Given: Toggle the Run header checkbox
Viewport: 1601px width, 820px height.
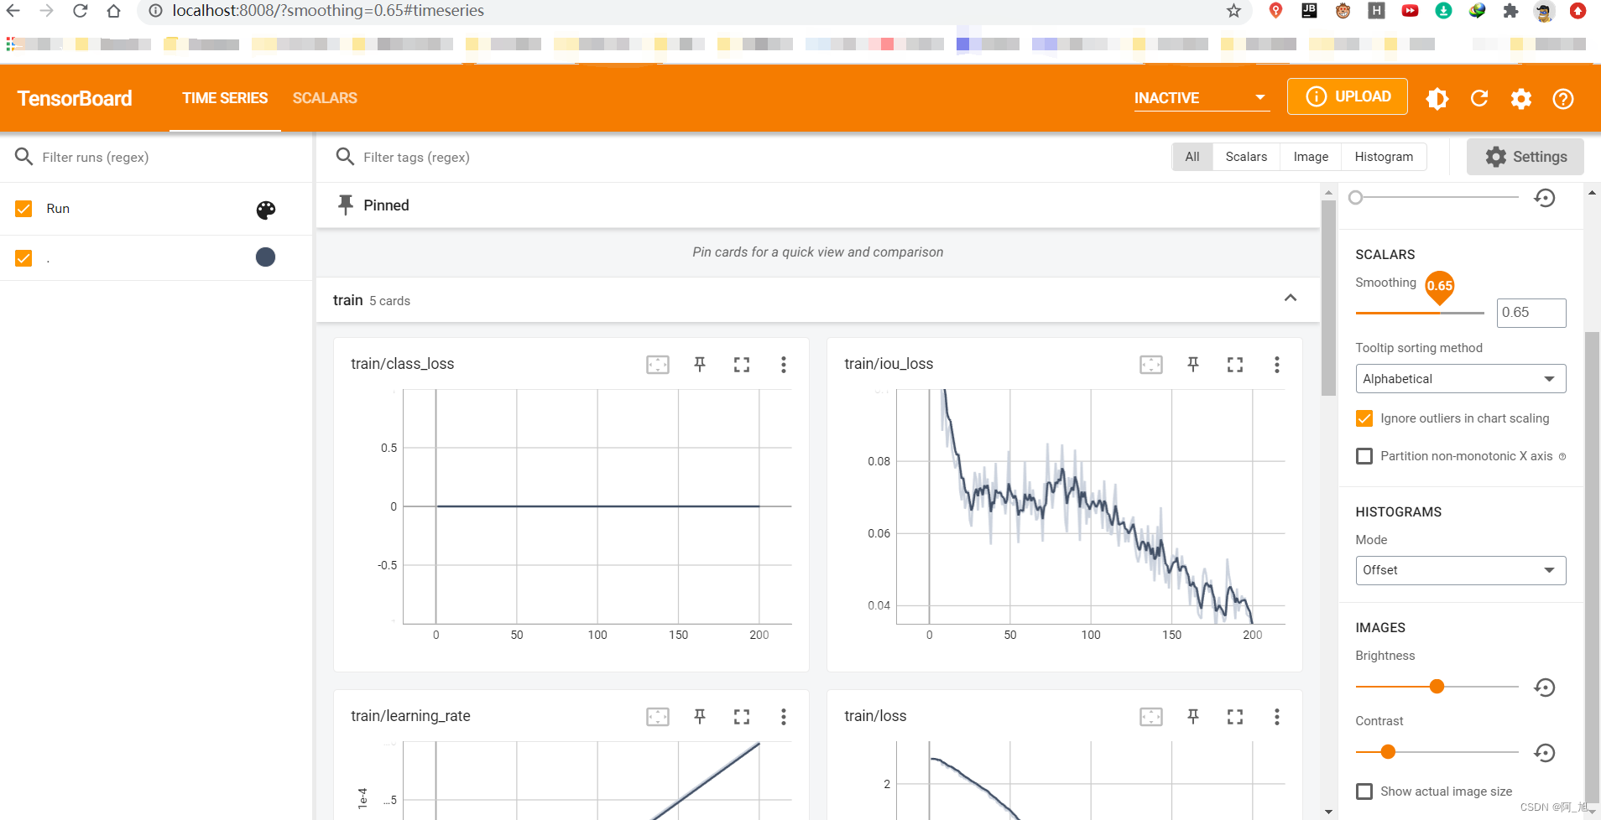Looking at the screenshot, I should pyautogui.click(x=23, y=209).
